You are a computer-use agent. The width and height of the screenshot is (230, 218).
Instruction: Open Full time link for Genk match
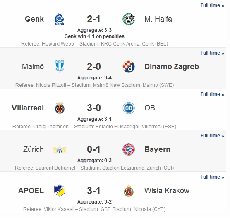tap(212, 5)
